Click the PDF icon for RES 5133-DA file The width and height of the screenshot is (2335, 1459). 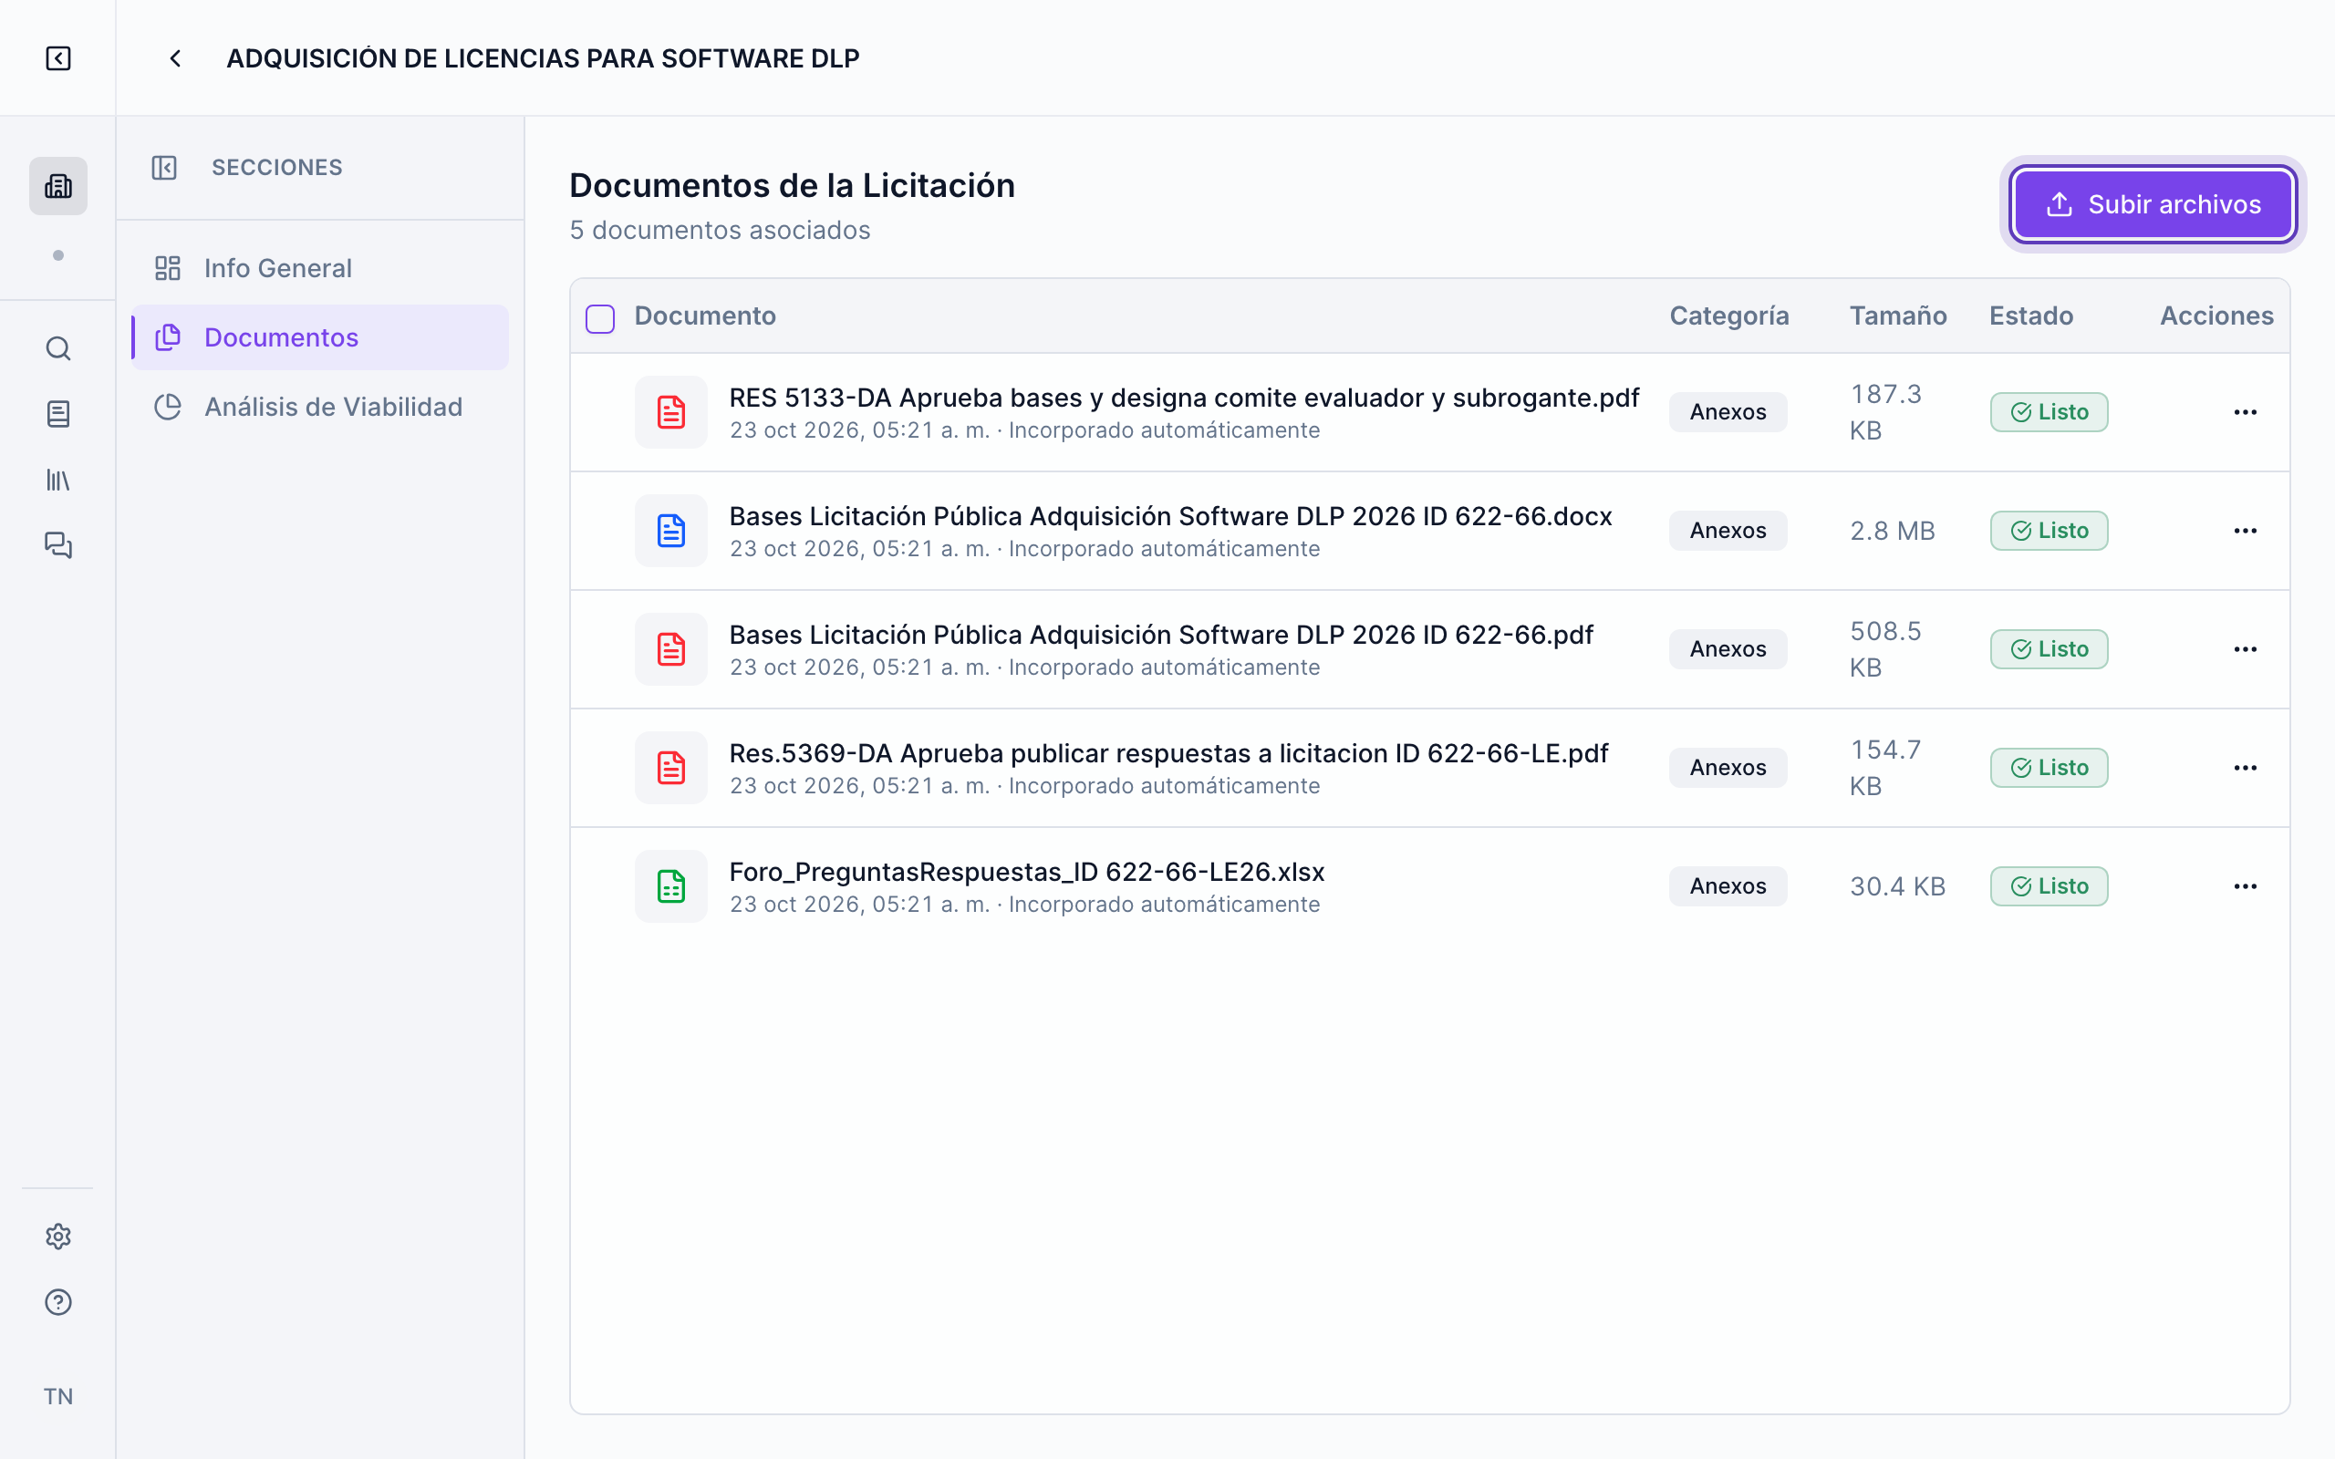tap(670, 412)
